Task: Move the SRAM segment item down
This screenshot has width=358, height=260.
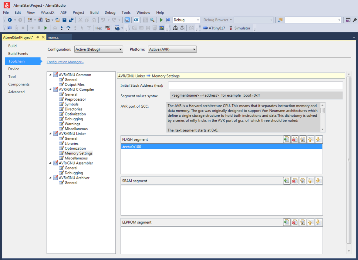Action: click(318, 181)
